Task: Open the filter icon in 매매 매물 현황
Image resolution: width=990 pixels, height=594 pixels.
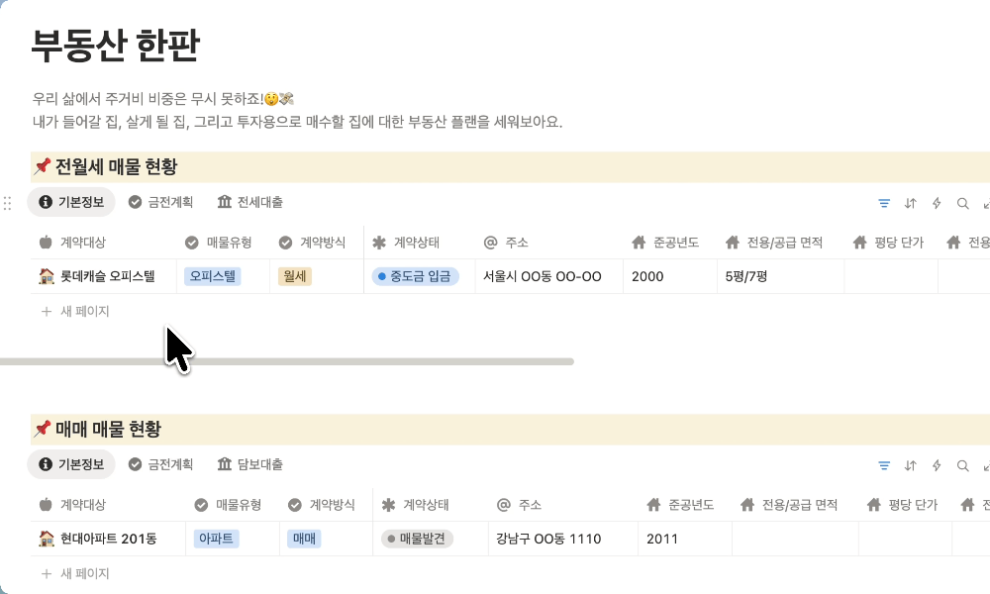Action: [884, 465]
